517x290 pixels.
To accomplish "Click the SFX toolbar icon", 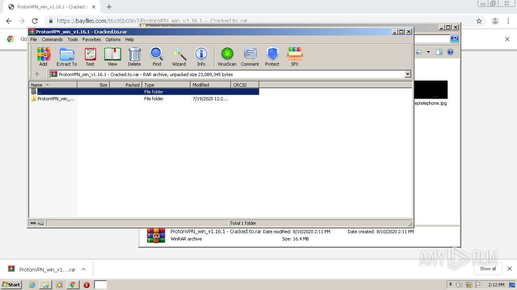I will [295, 56].
